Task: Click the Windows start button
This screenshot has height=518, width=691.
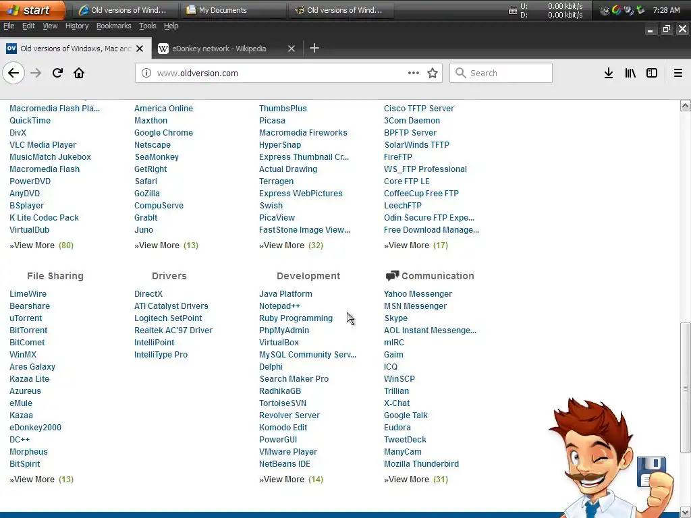Action: 32,9
